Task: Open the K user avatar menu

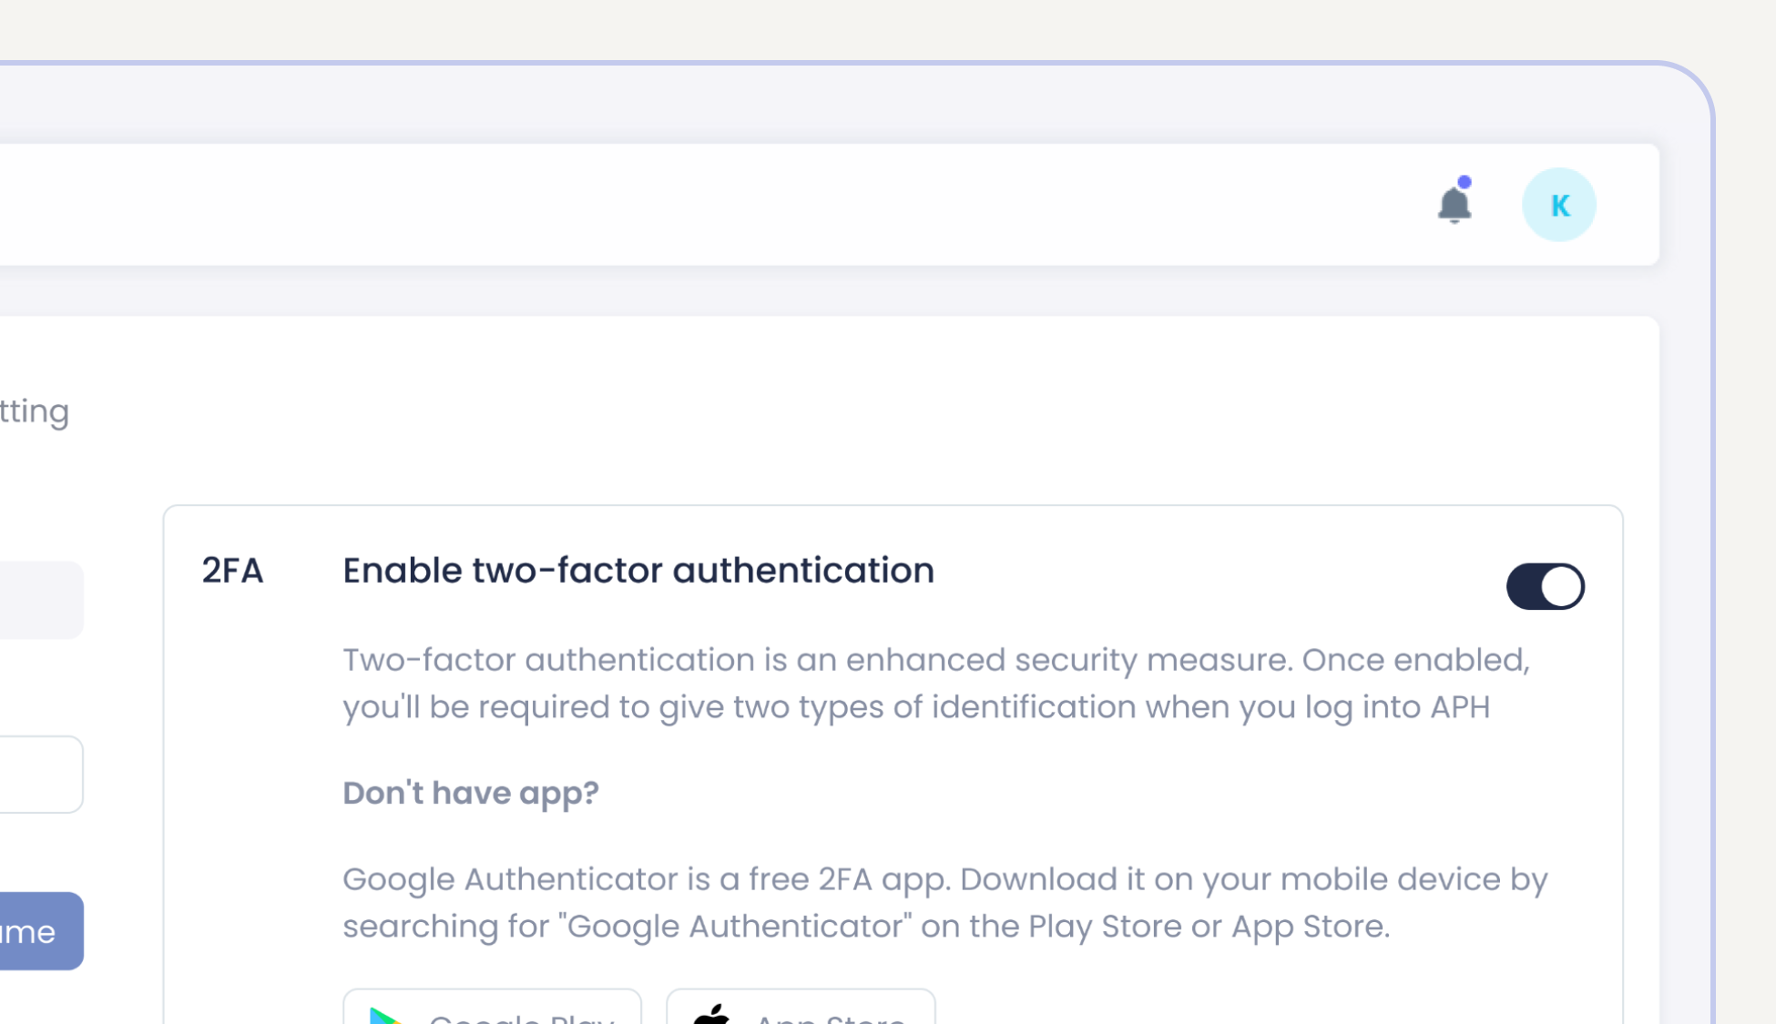Action: [x=1558, y=205]
